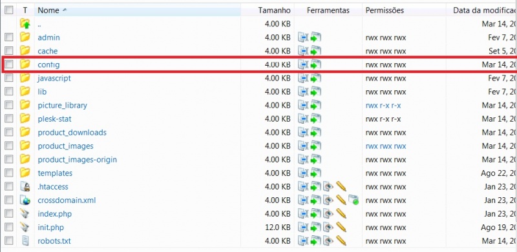Sort files by Tamanho column

pyautogui.click(x=274, y=10)
